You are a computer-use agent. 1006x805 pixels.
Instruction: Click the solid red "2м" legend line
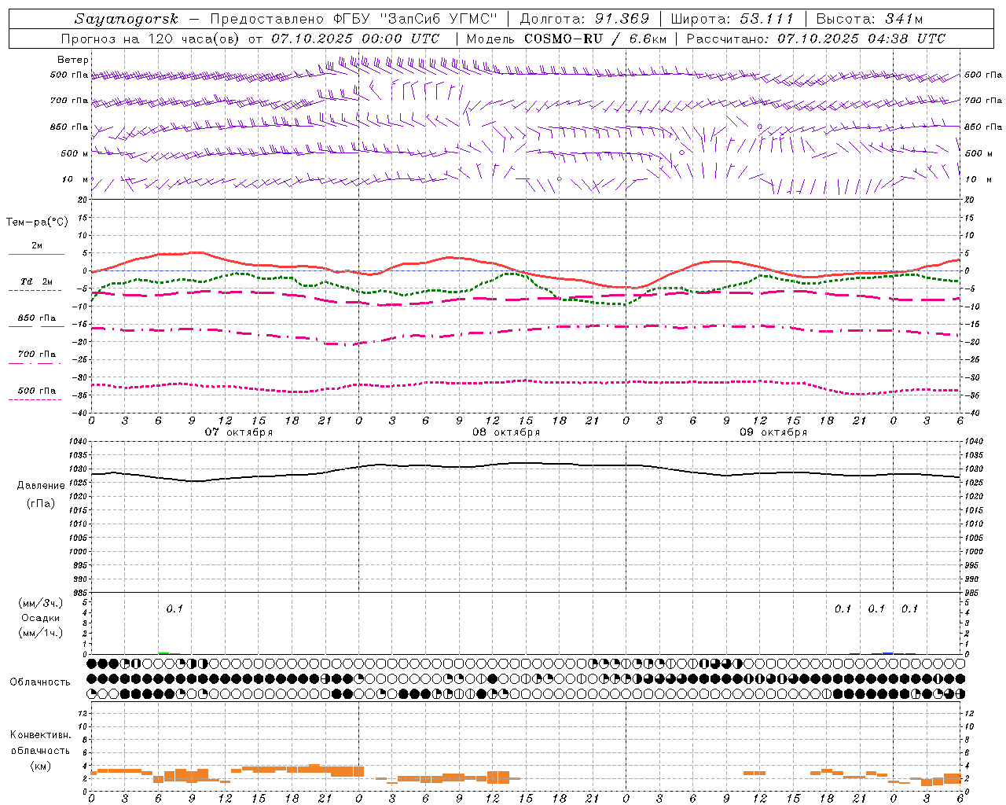36,254
